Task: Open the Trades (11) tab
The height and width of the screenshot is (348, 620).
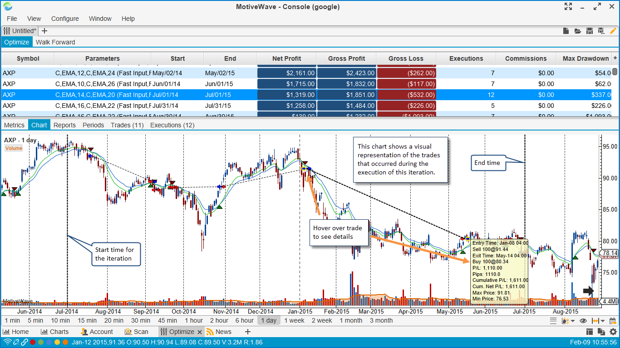Action: [127, 125]
